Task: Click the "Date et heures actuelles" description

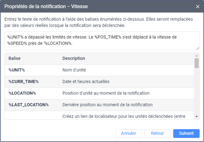Action: point(86,82)
